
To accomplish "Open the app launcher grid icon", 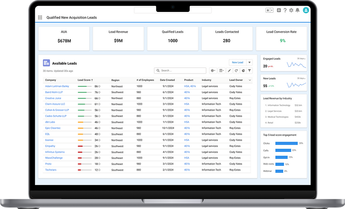I will [x=40, y=17].
